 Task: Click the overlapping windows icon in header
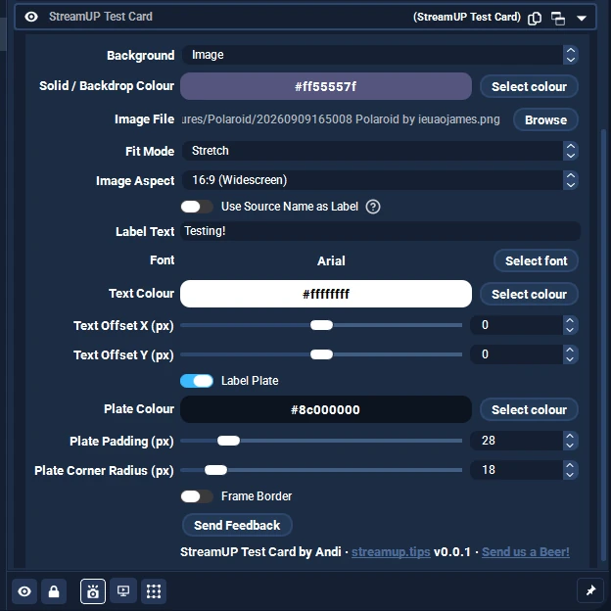pos(558,18)
